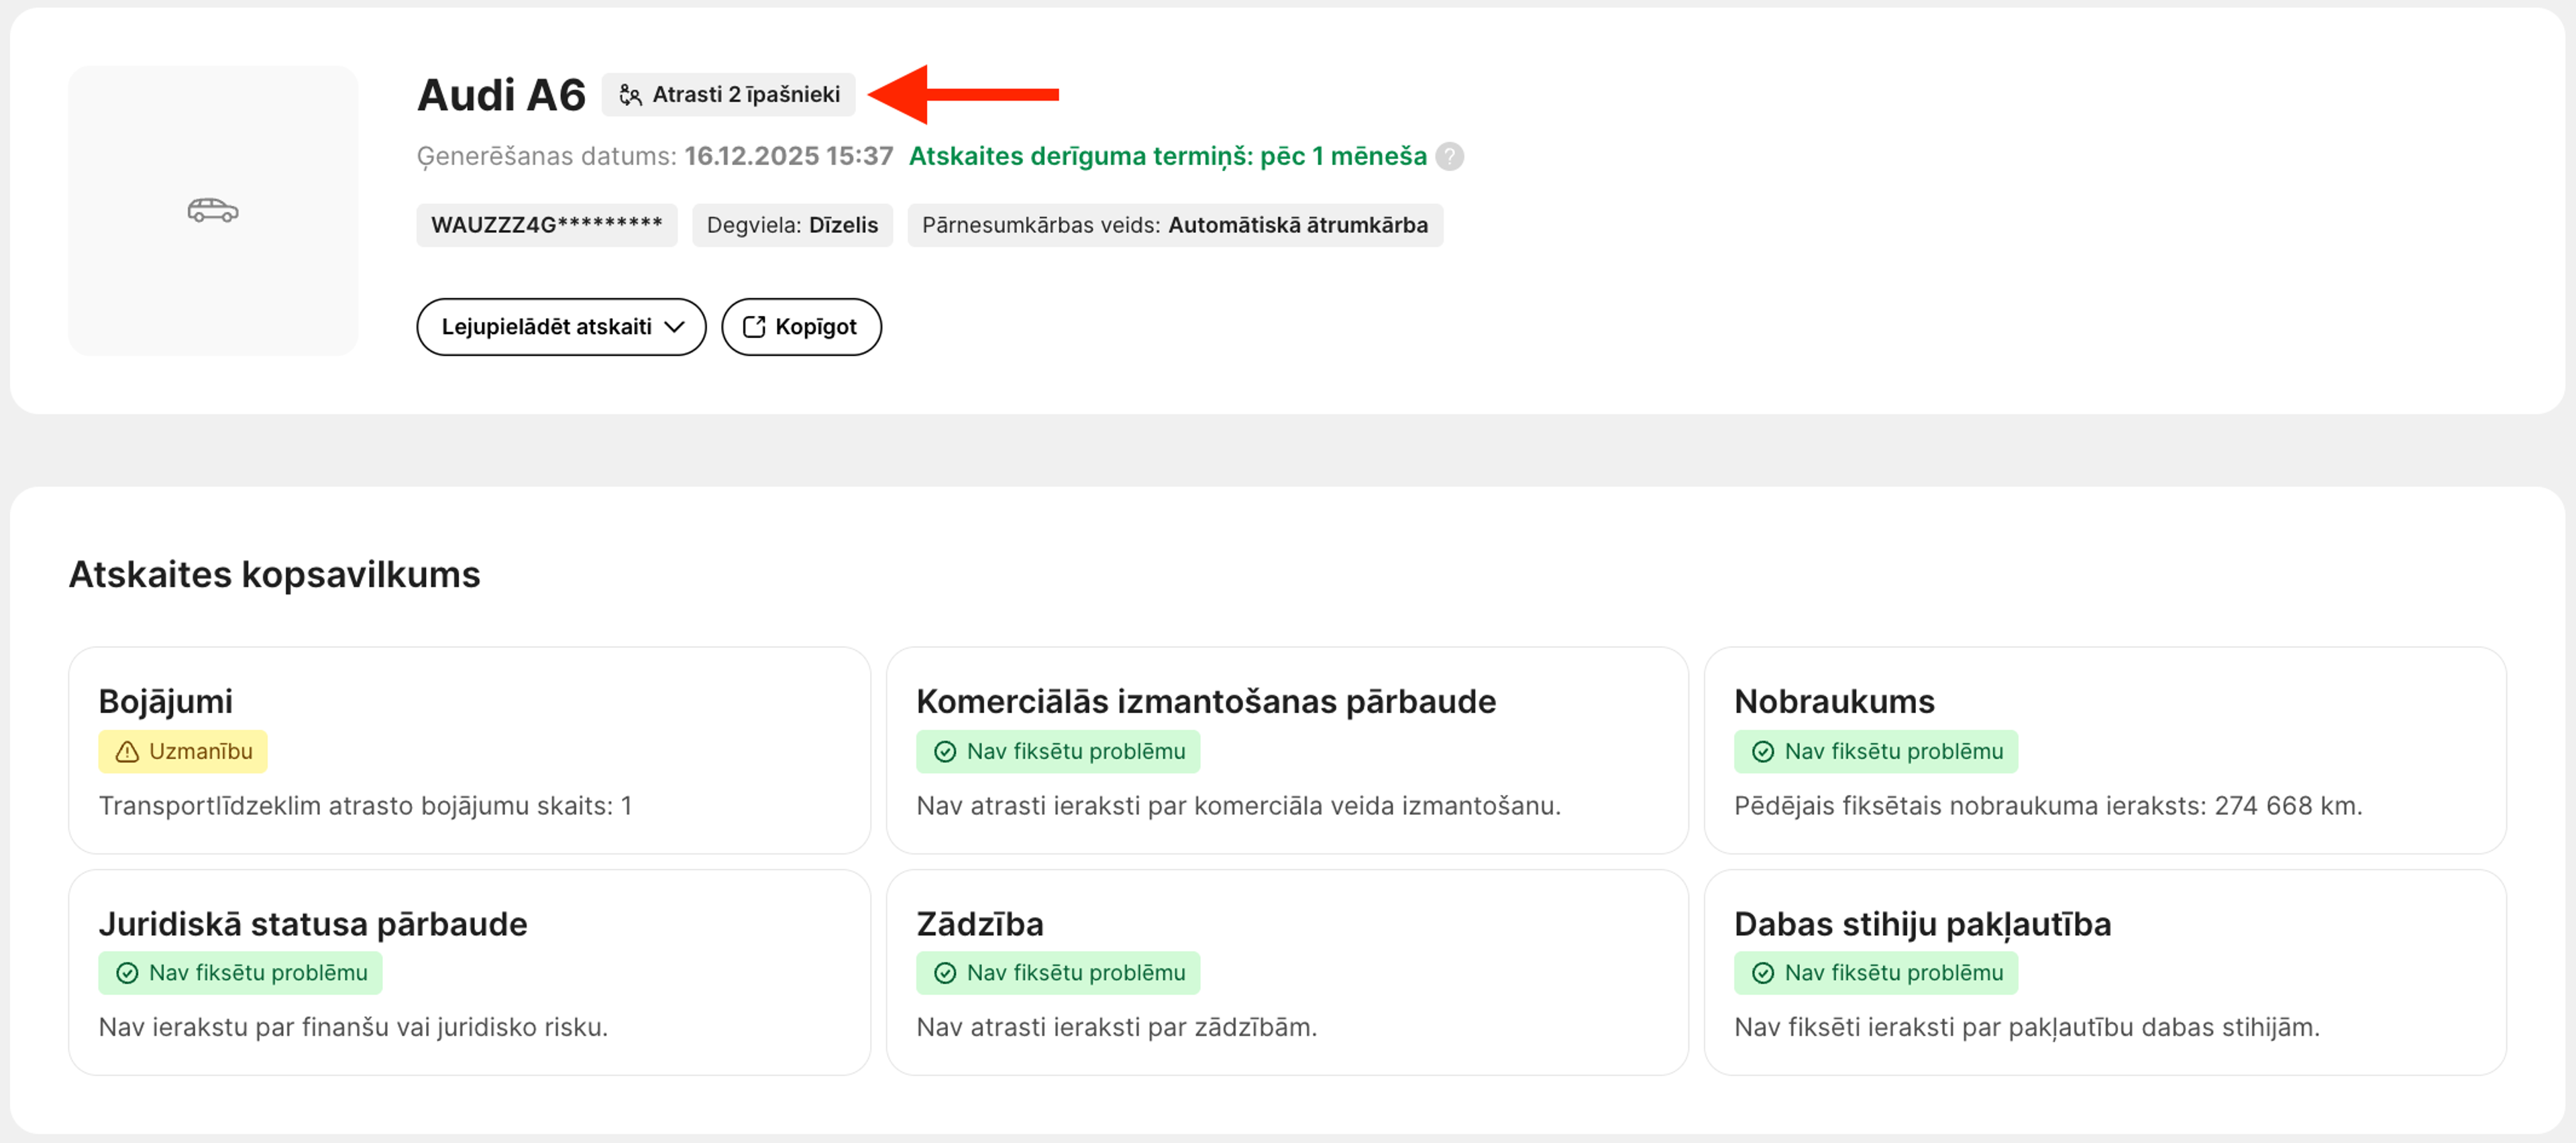Click the generation date 16.12.2025 15:37
This screenshot has height=1143, width=2576.
(788, 156)
